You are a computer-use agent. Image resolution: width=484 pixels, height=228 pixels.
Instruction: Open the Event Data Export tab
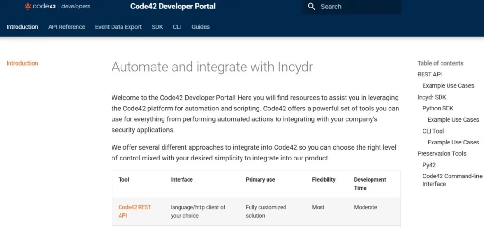tap(118, 27)
